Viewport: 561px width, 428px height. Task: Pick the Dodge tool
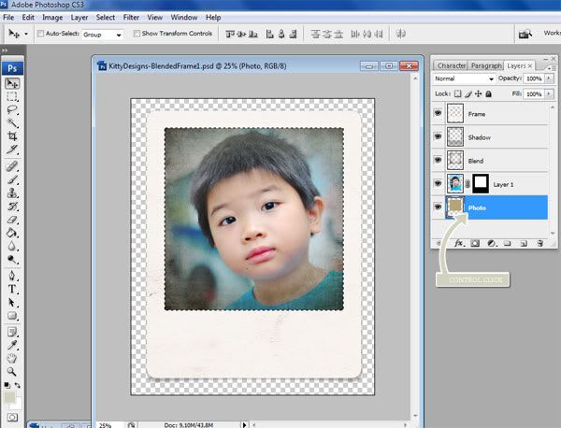coord(12,260)
